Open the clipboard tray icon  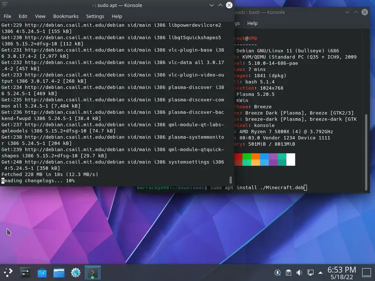[x=289, y=272]
